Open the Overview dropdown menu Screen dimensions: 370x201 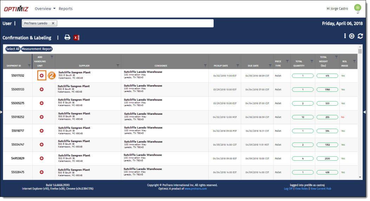coord(45,9)
